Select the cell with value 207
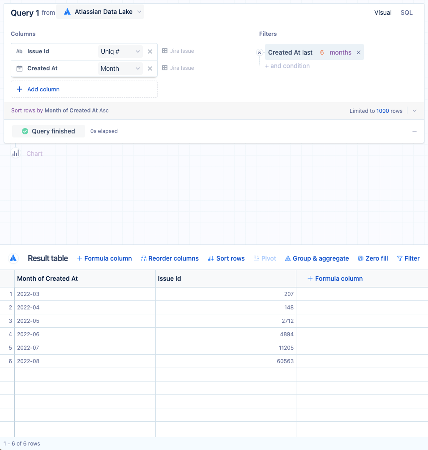 (226, 294)
